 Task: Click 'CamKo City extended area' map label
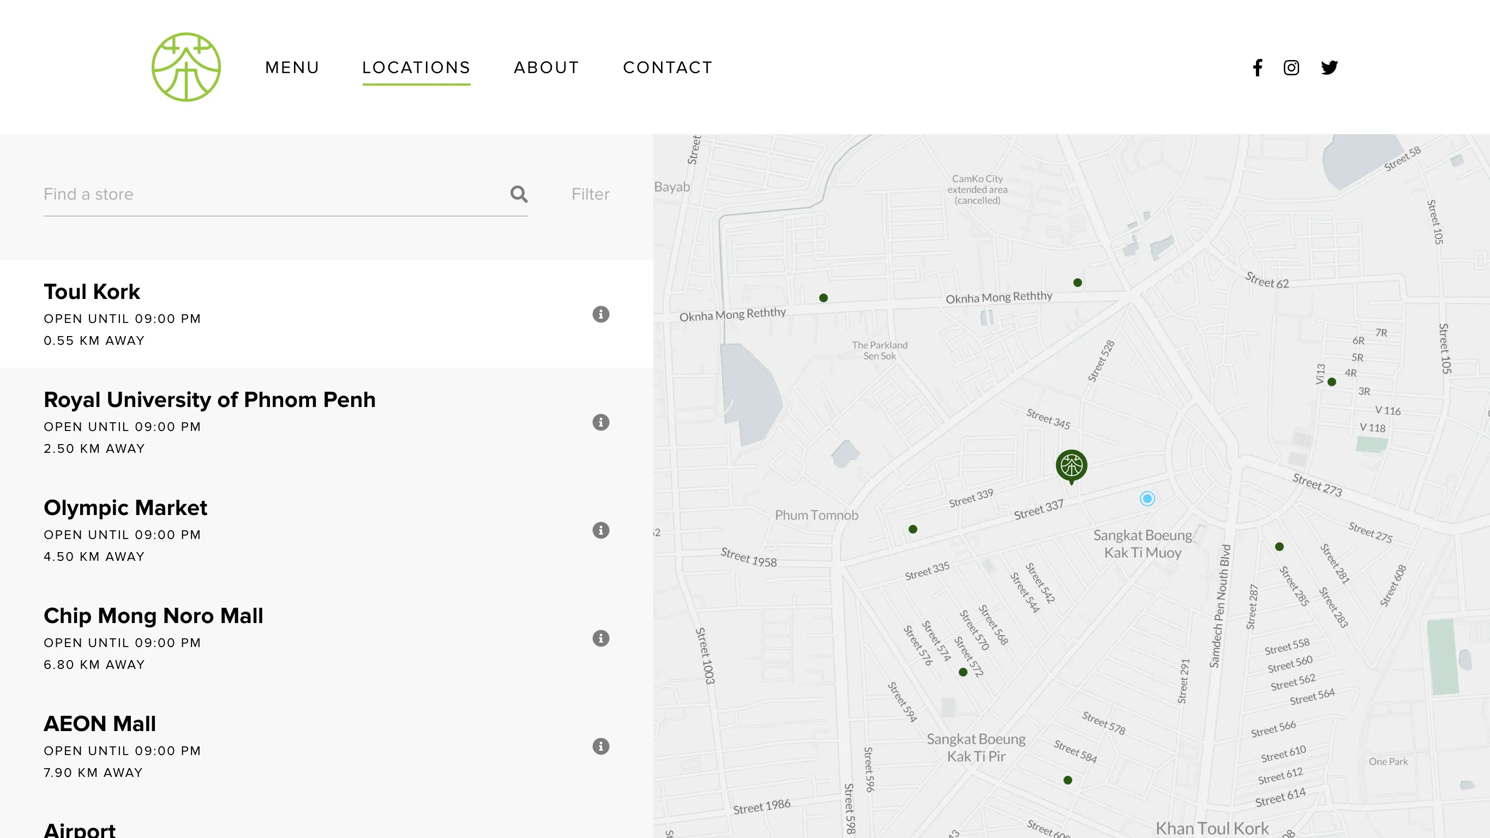pyautogui.click(x=977, y=189)
